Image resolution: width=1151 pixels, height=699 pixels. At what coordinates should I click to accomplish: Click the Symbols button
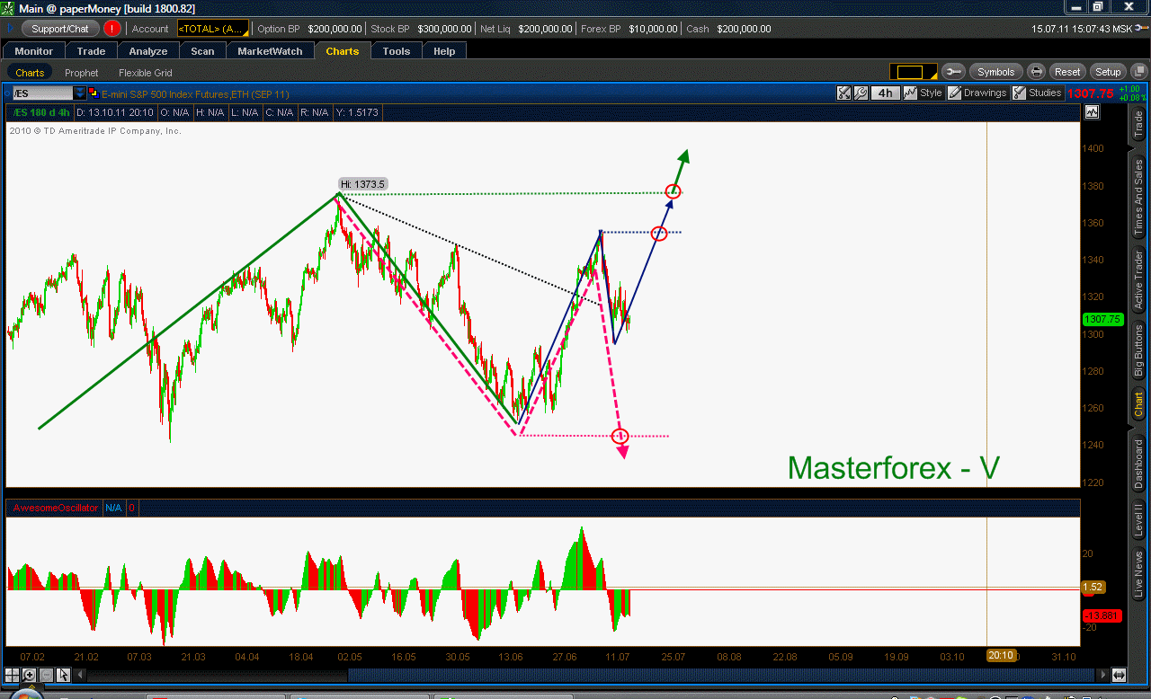click(x=995, y=72)
